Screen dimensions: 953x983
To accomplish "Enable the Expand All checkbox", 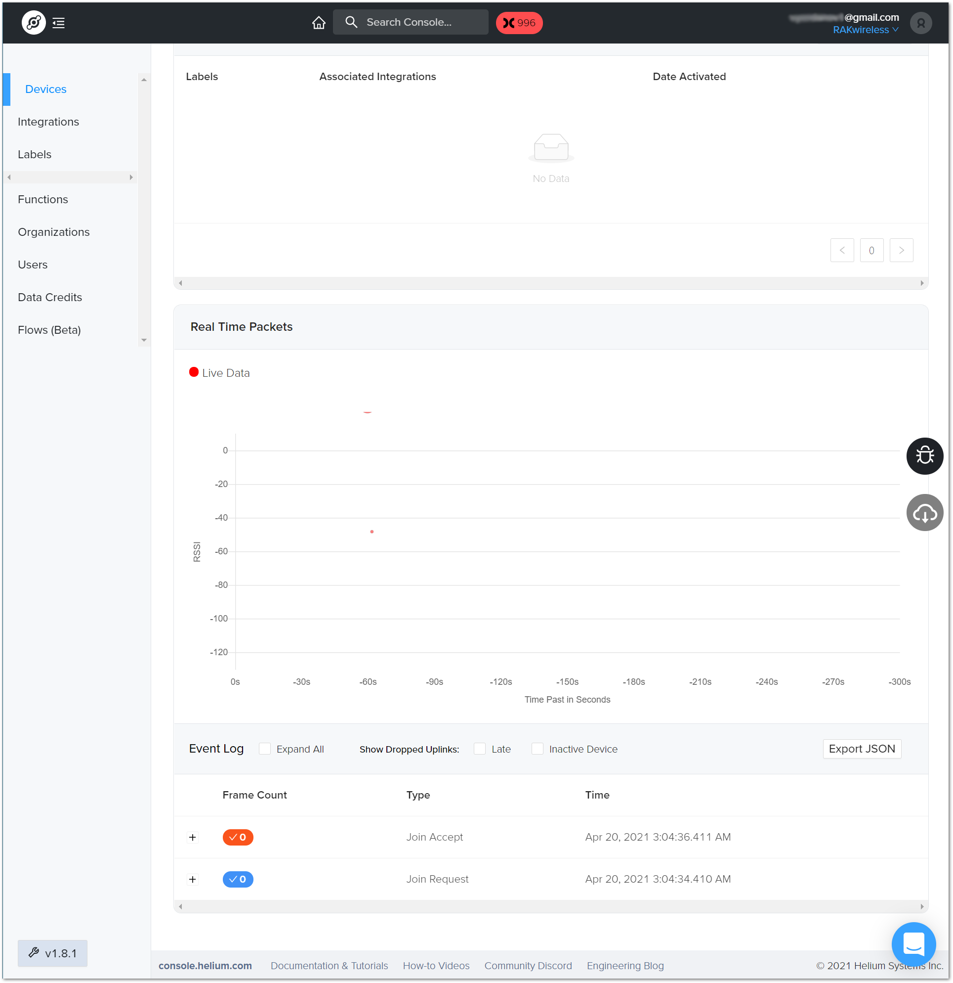I will point(264,749).
